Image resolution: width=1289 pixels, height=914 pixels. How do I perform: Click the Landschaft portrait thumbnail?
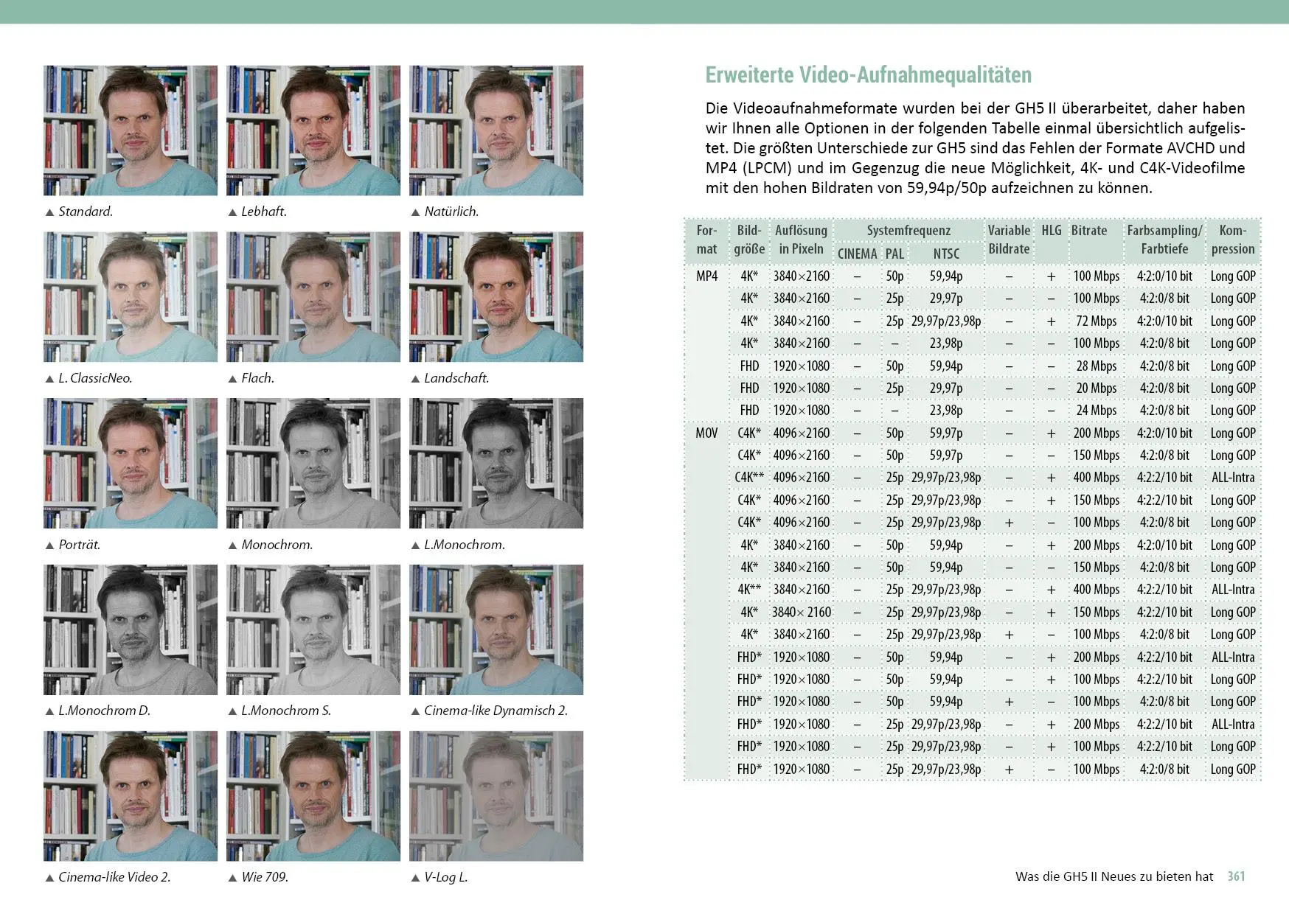[x=496, y=297]
